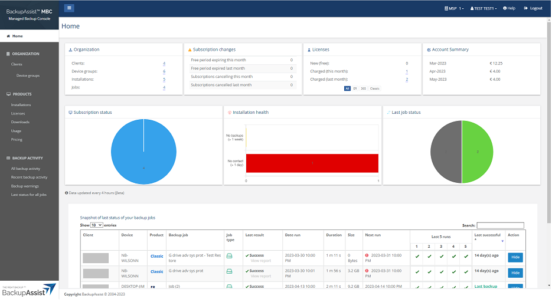Toggle the sidebar hamburger menu button

point(69,8)
